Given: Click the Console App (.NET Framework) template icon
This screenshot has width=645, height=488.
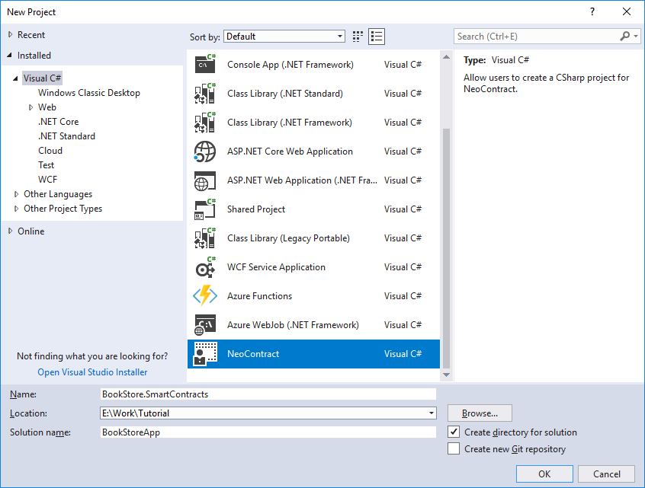Looking at the screenshot, I should [x=205, y=64].
